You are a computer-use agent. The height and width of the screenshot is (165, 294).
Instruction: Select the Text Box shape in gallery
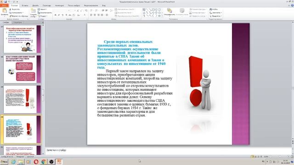144,9
